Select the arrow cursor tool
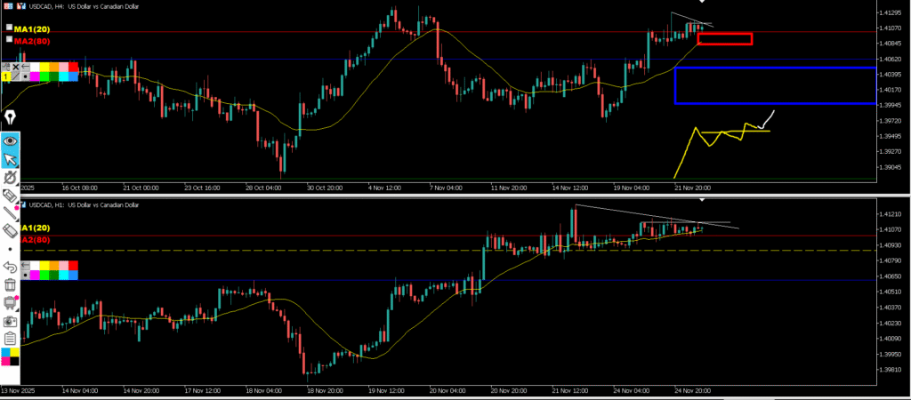The height and width of the screenshot is (400, 911). 10,160
